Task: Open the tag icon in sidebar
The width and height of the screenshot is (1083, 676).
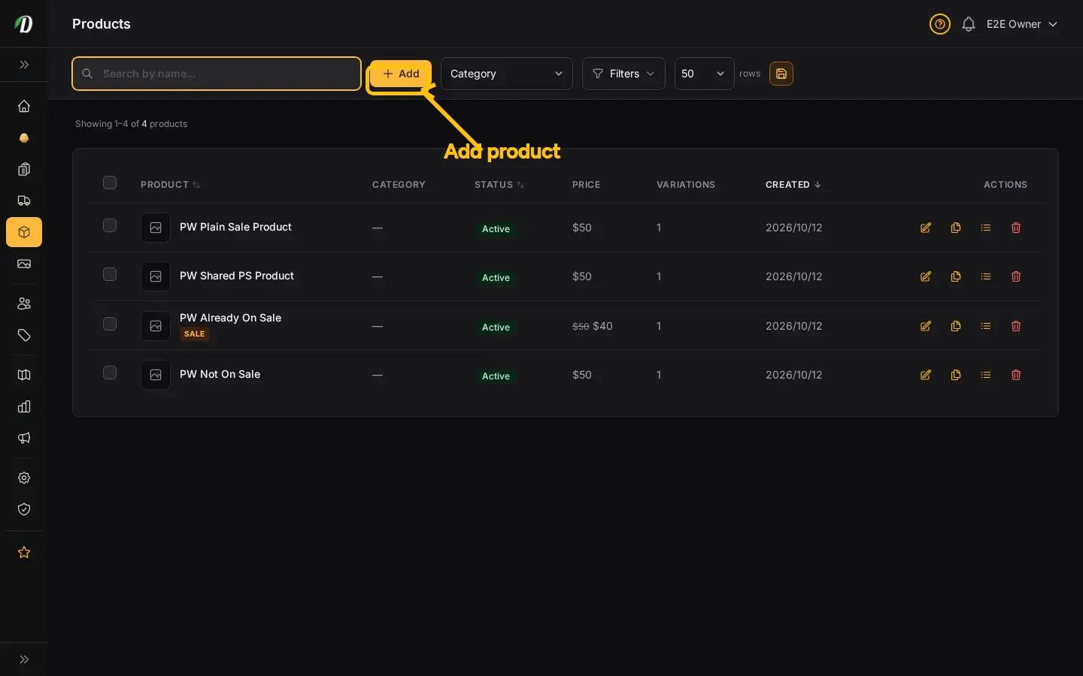Action: click(x=24, y=335)
